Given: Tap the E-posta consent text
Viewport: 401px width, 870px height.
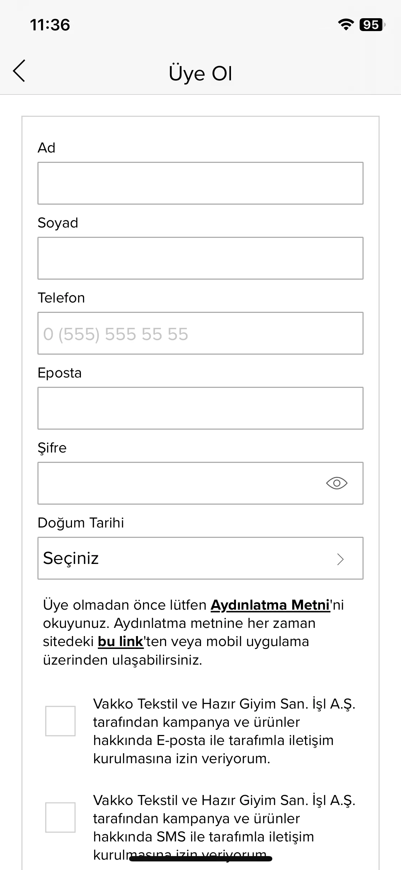Looking at the screenshot, I should 224,731.
